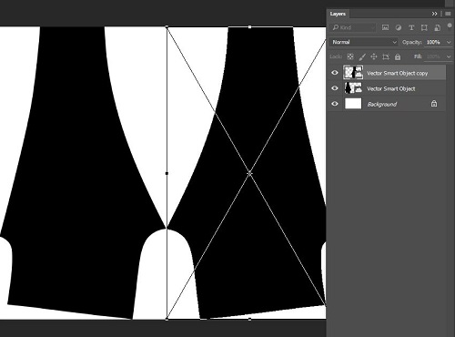Open the Kind filter type dropdown

pyautogui.click(x=353, y=27)
